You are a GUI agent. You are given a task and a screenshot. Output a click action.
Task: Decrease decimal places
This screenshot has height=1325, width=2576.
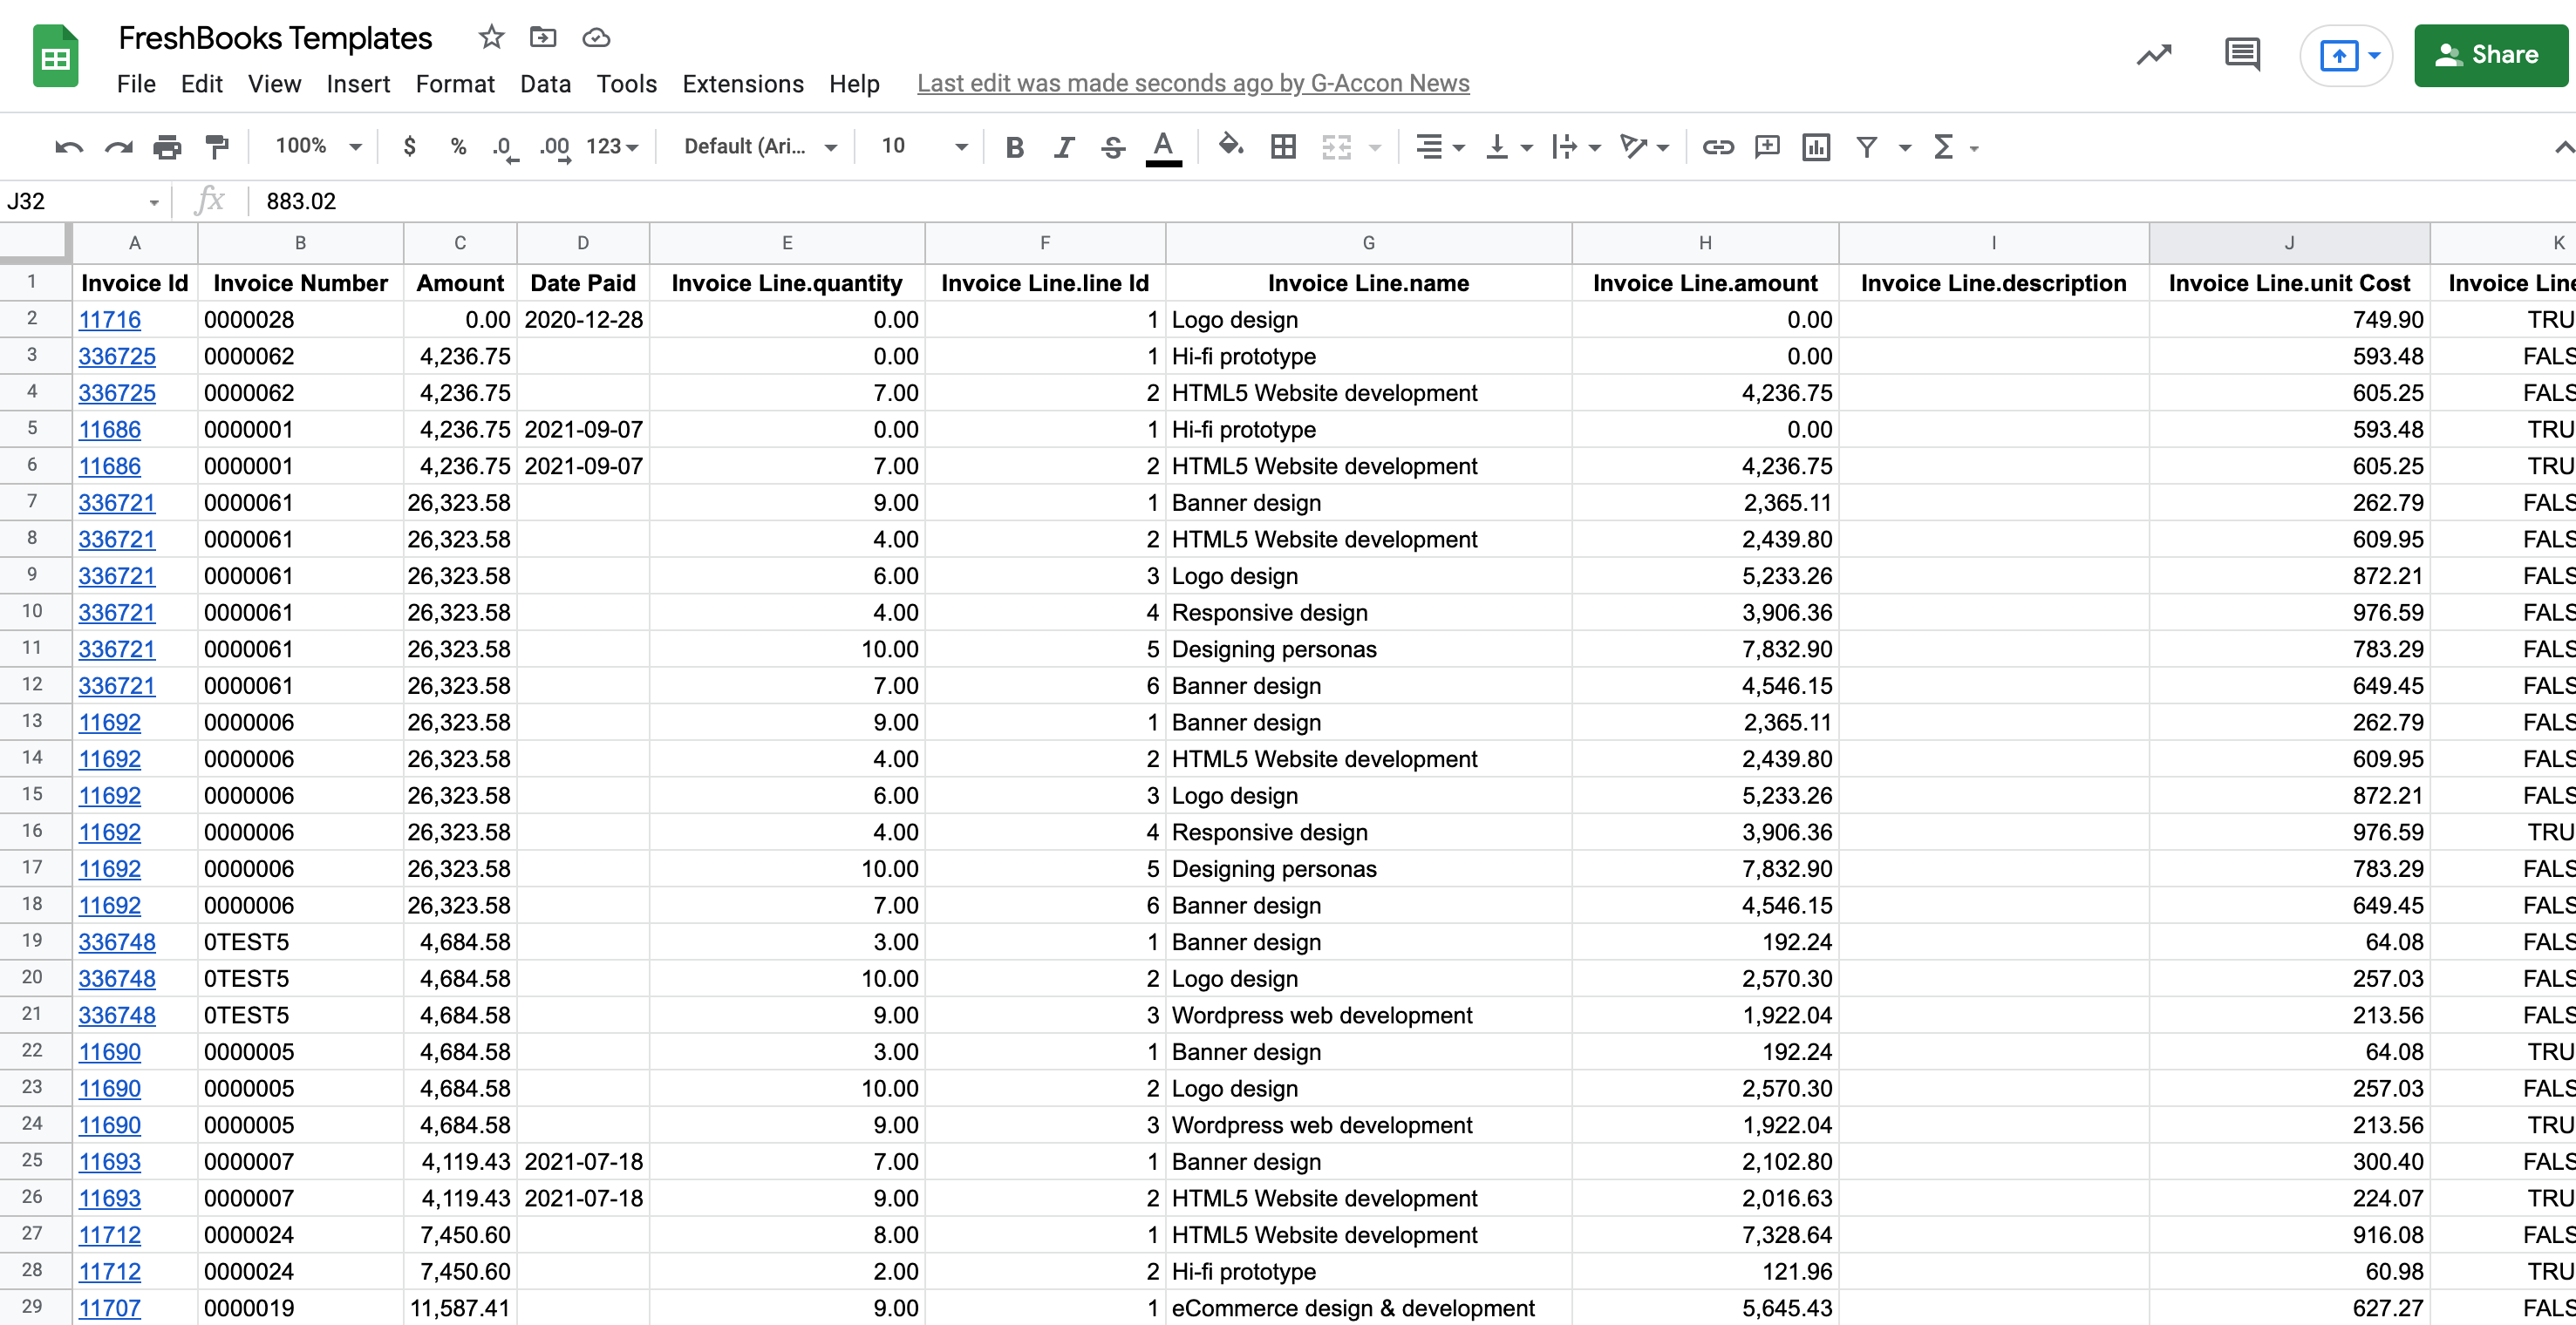click(x=506, y=148)
